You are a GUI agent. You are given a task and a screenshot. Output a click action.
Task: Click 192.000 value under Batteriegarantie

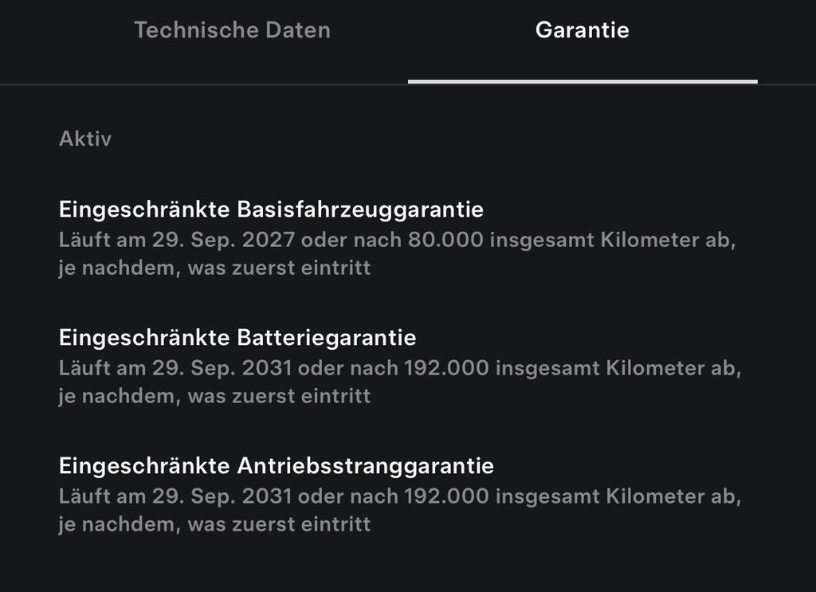tap(446, 368)
